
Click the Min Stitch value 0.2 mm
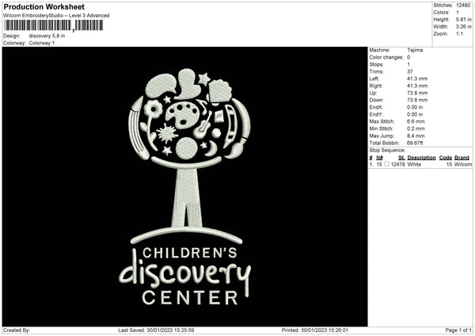(416, 129)
